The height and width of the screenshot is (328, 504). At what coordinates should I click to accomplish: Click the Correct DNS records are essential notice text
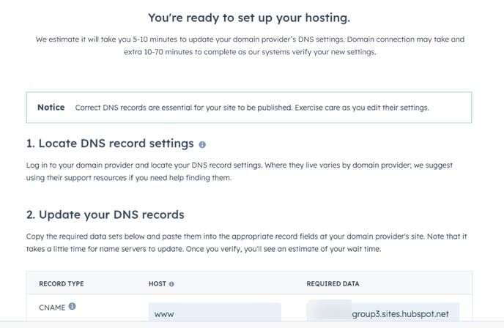(x=252, y=108)
